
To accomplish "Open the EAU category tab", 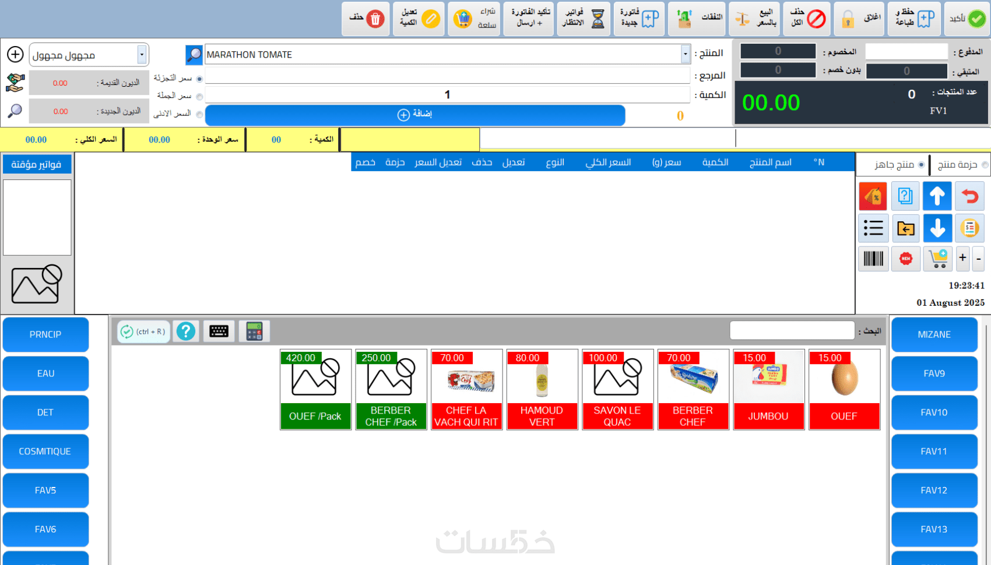I will tap(45, 373).
